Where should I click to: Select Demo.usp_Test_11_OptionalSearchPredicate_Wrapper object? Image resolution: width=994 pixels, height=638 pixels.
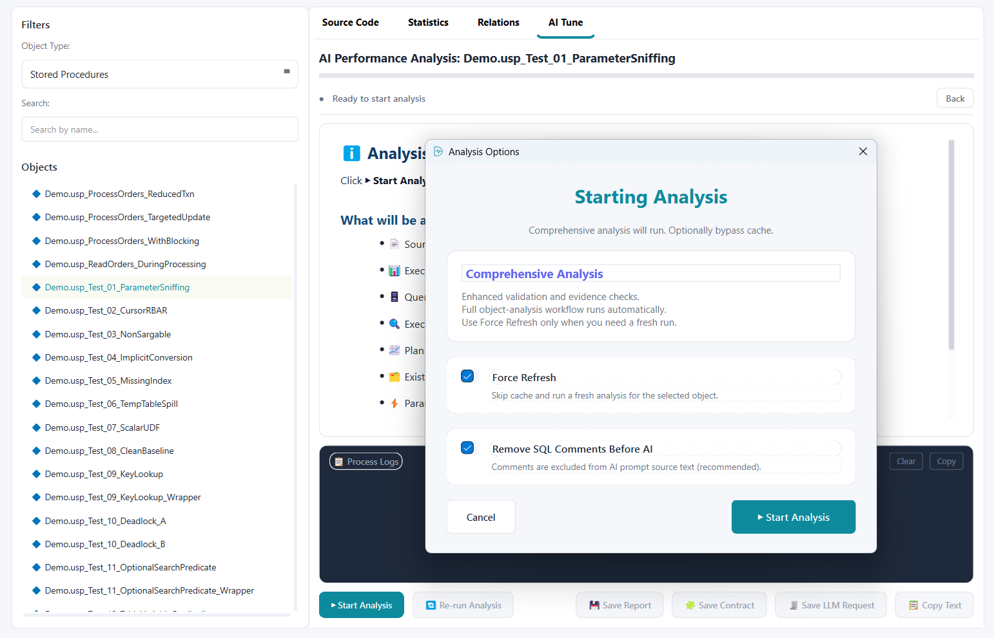click(157, 590)
